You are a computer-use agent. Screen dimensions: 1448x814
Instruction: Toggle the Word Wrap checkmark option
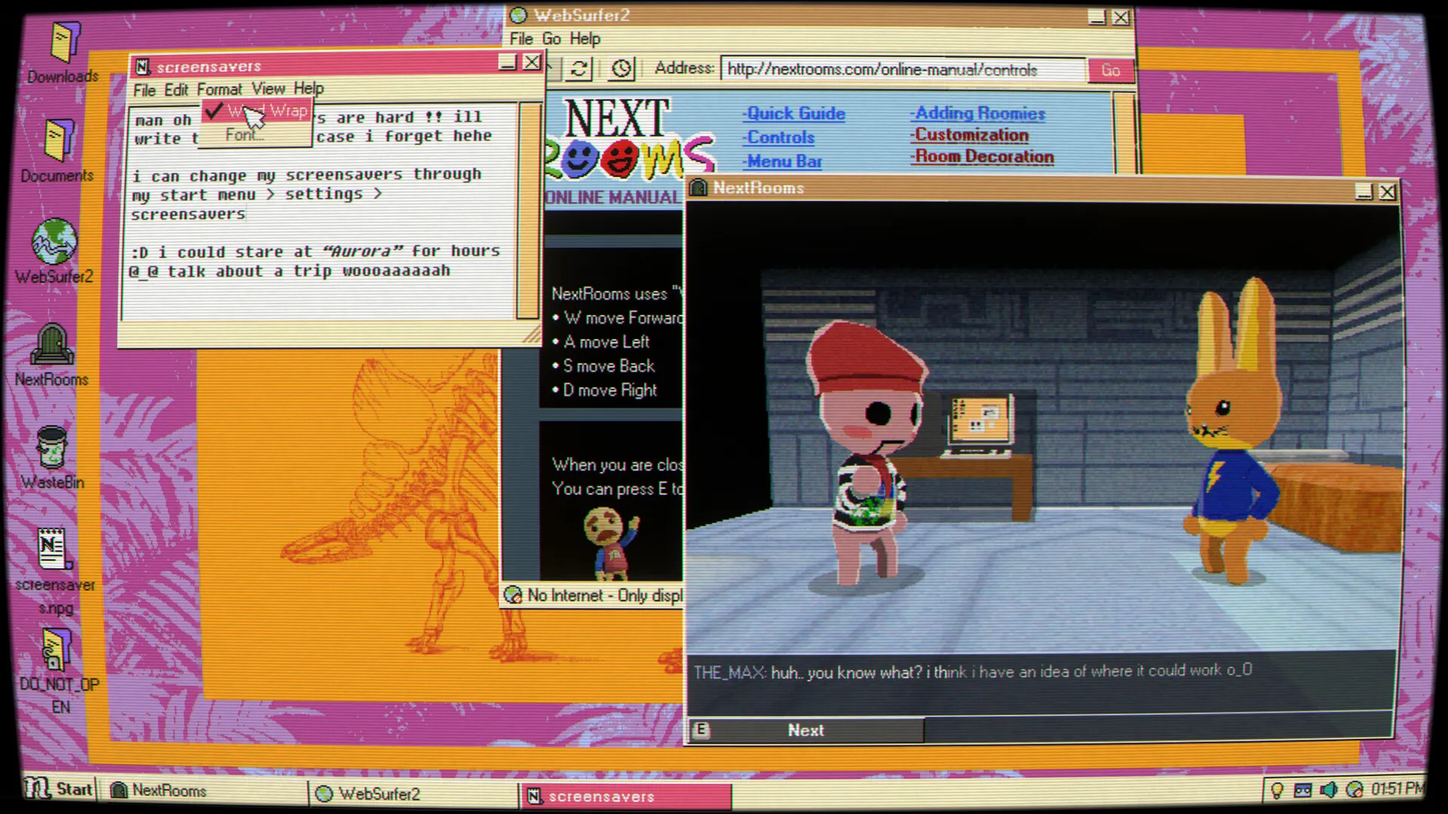(256, 111)
